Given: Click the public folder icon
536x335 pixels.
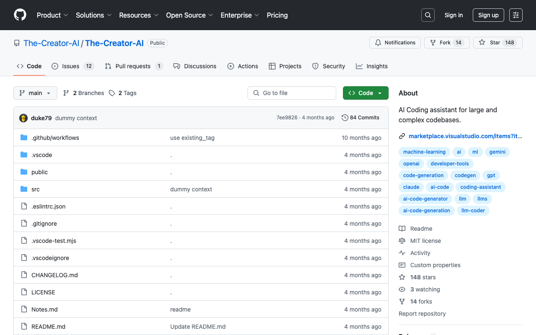Looking at the screenshot, I should tap(24, 172).
